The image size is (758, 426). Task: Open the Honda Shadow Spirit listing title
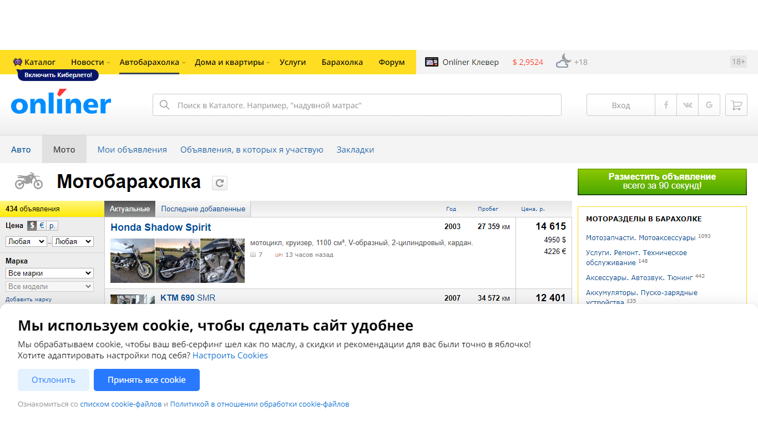161,227
